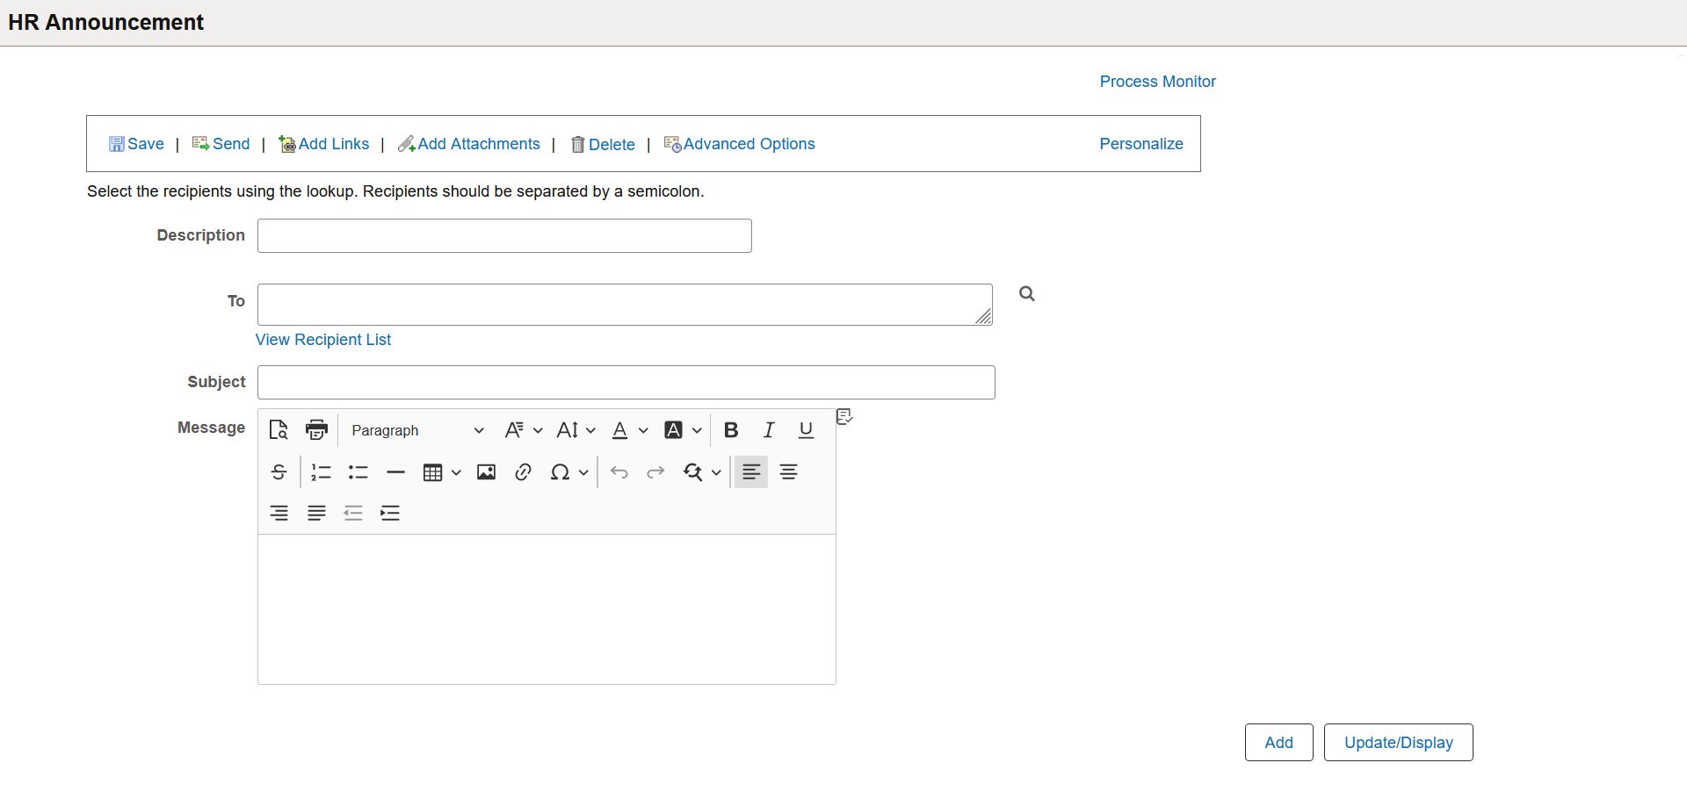This screenshot has width=1687, height=806.
Task: Click the Add button
Action: (x=1278, y=743)
